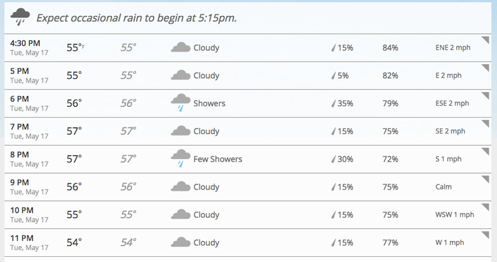497x262 pixels.
Task: Expand the 5 PM row corner triangle
Action: pyautogui.click(x=486, y=67)
